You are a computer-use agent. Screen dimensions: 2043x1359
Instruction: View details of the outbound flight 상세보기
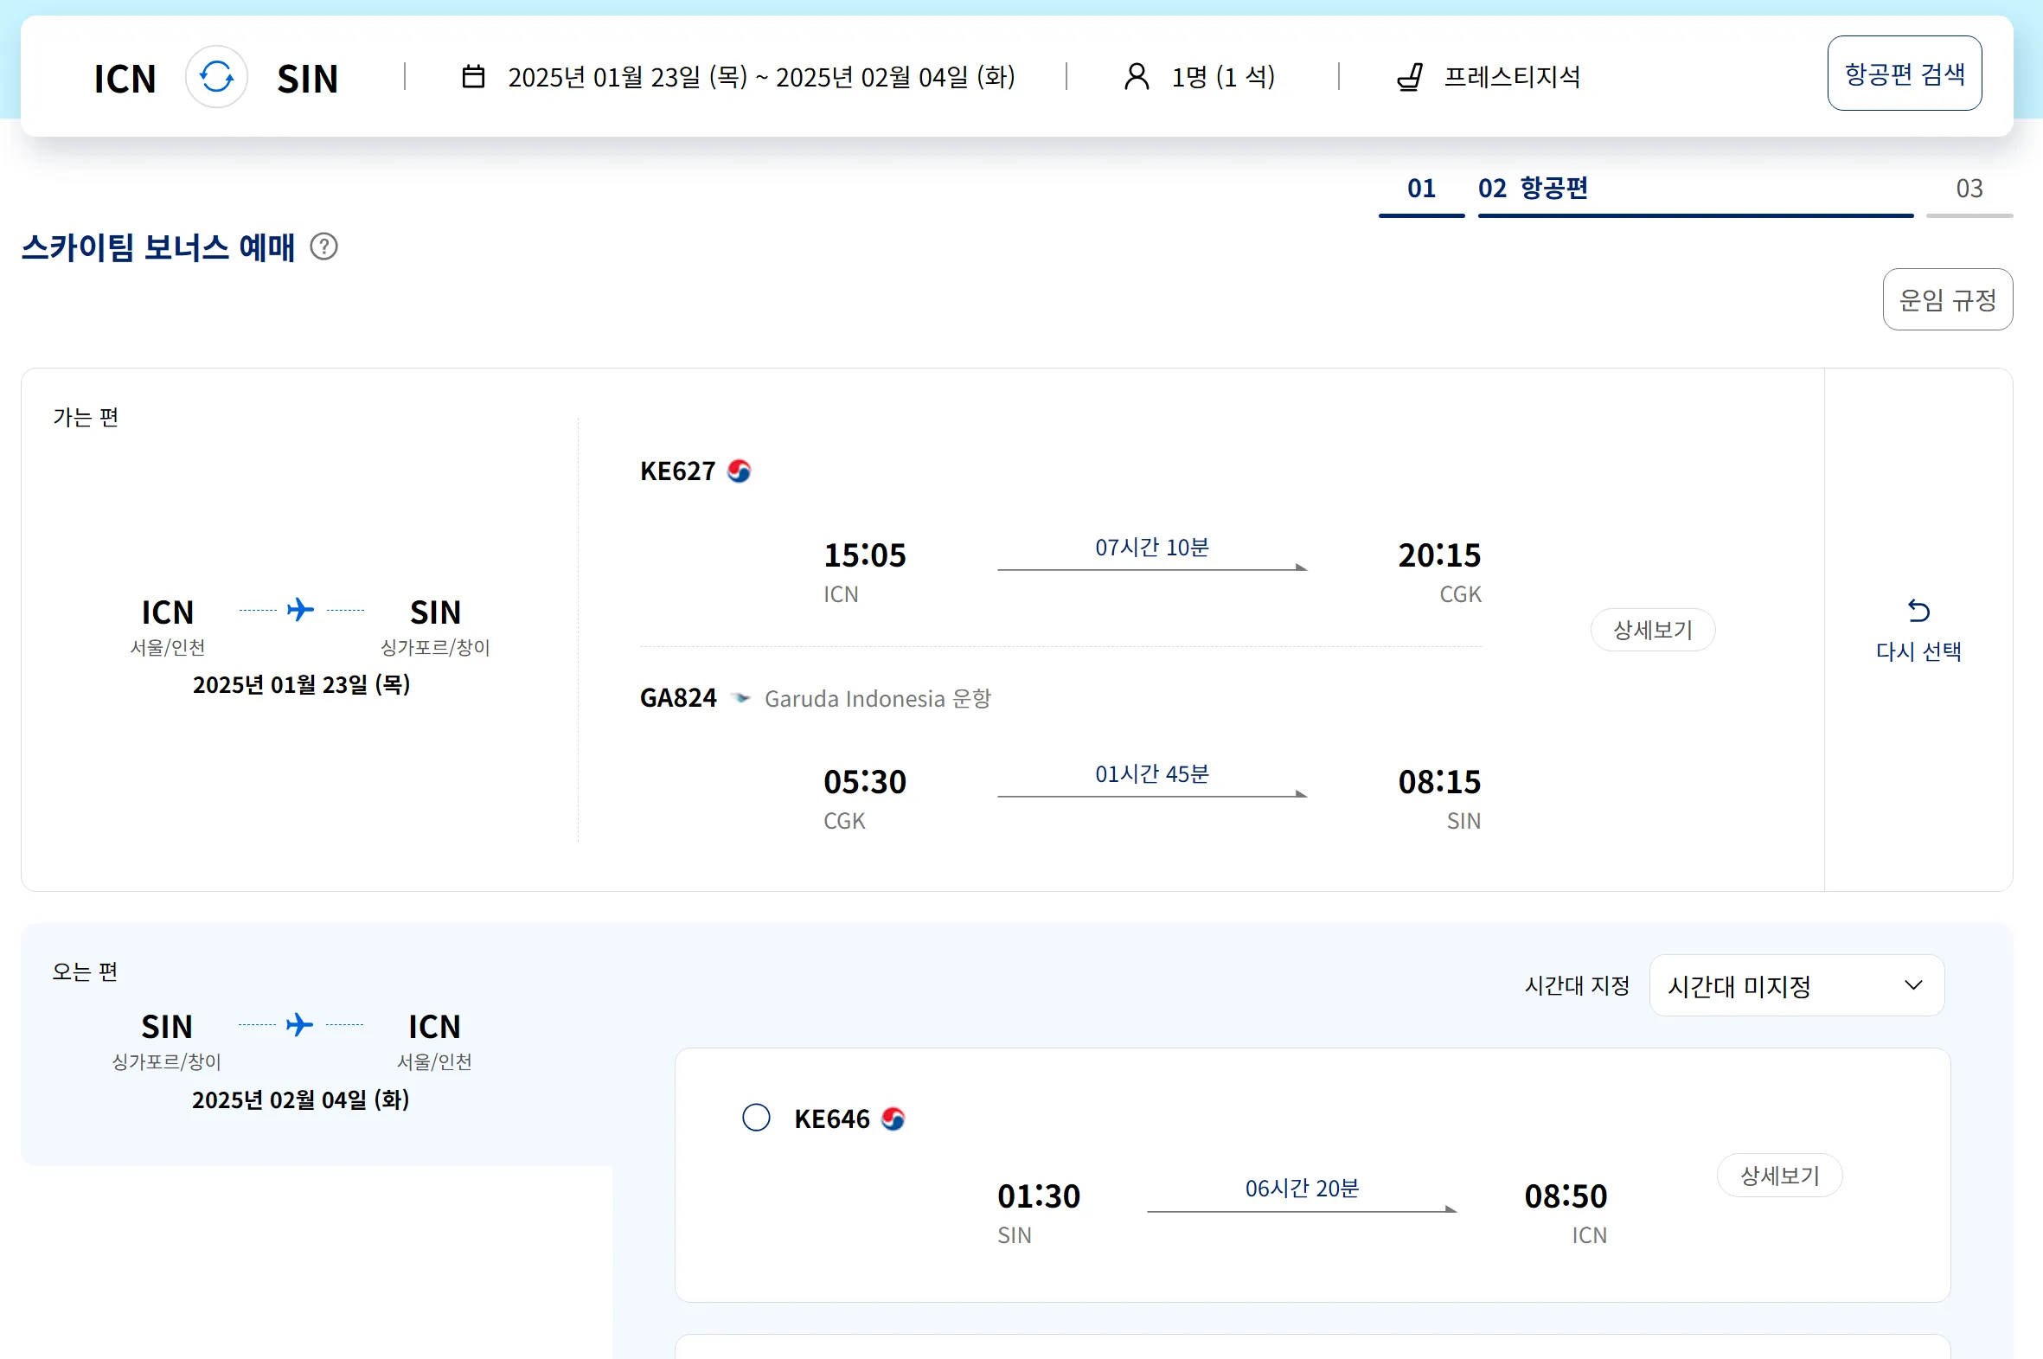[1652, 630]
